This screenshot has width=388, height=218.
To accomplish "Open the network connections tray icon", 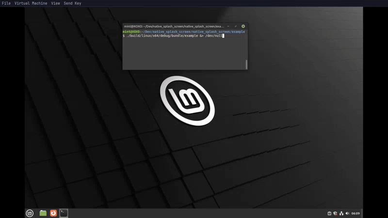I will (341, 213).
